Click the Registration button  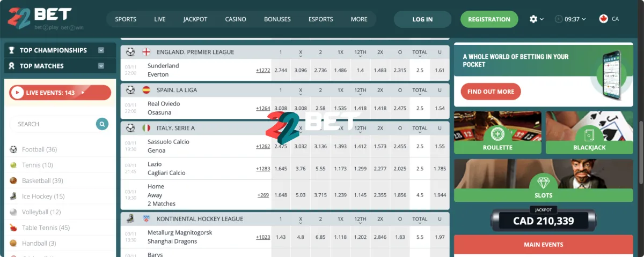click(x=489, y=19)
